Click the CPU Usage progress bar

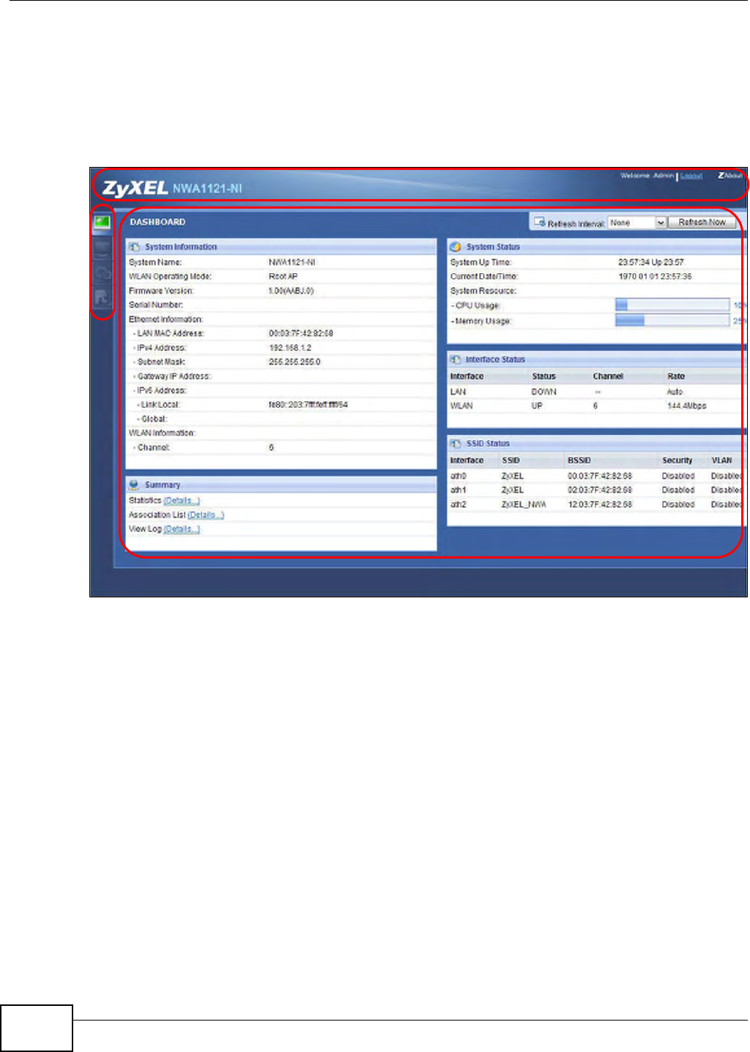click(x=672, y=305)
